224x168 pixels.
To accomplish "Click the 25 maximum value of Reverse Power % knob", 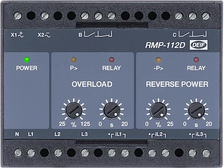I will pos(170,124).
